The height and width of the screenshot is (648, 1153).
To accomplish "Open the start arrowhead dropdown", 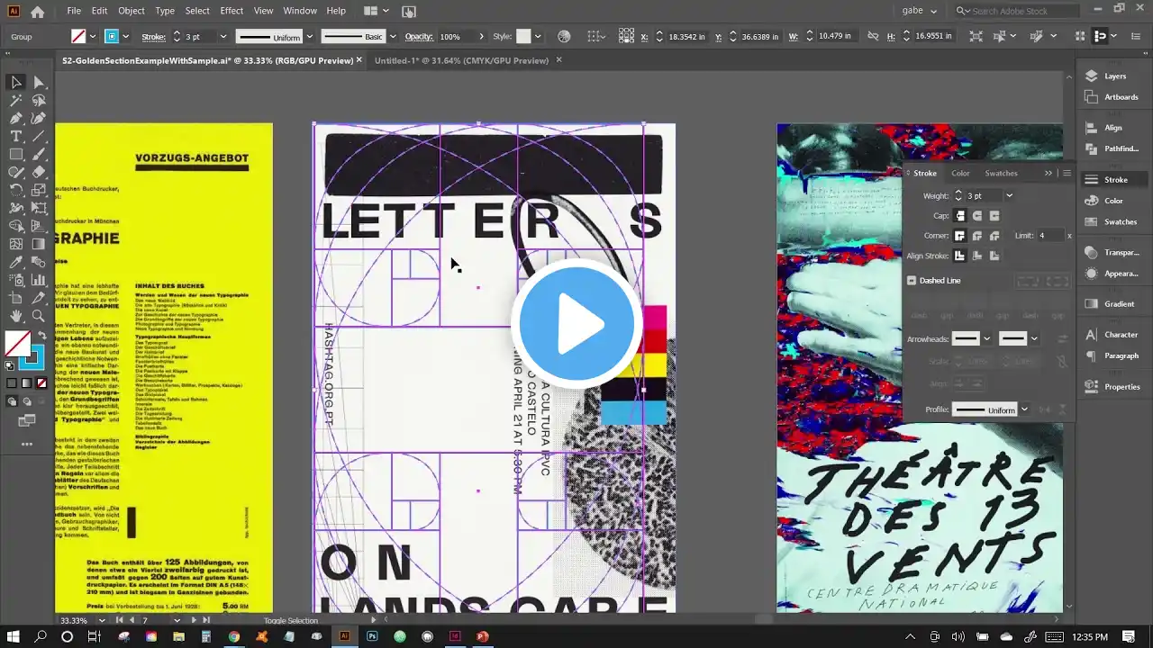I will [x=987, y=339].
